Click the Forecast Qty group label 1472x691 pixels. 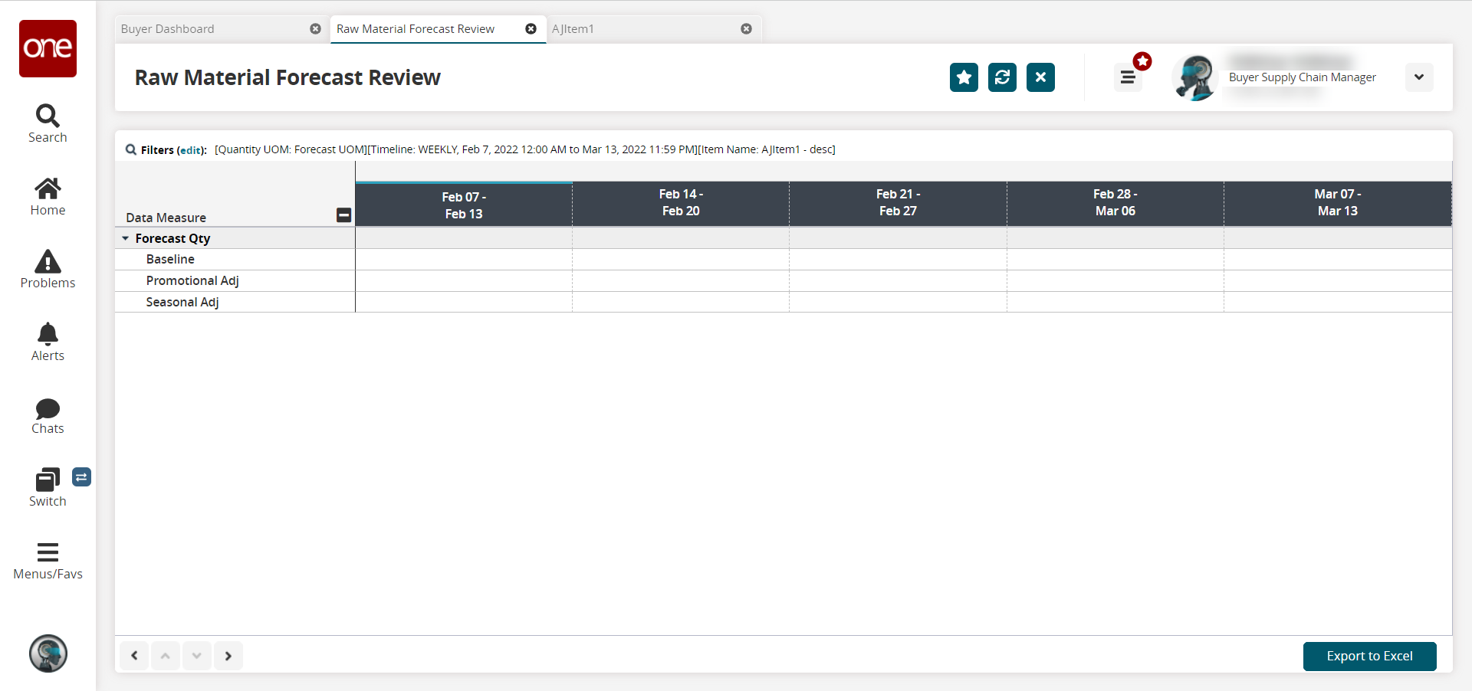(172, 238)
